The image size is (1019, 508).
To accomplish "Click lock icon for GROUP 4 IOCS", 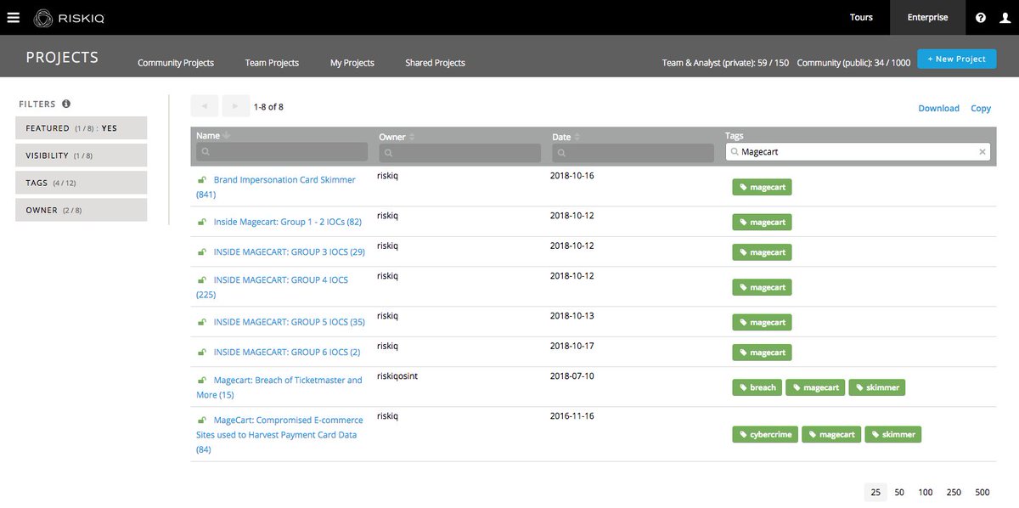I will (x=202, y=280).
